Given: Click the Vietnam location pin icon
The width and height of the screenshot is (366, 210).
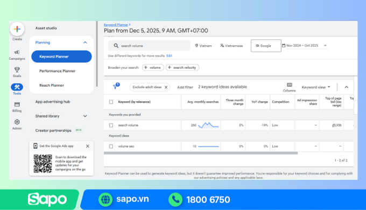Looking at the screenshot, I should click(x=196, y=46).
